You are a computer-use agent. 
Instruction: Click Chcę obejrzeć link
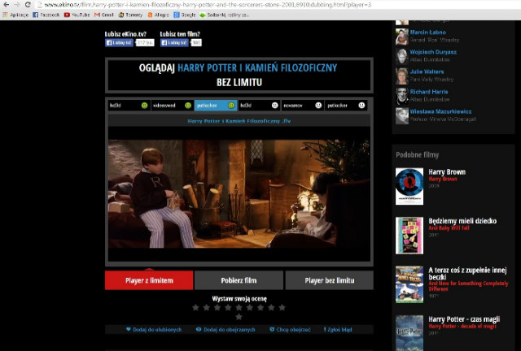pyautogui.click(x=290, y=329)
